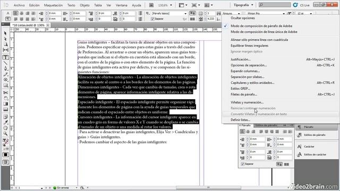The width and height of the screenshot is (340, 191).
Task: Toggle Normal view mode at toolbox bottom
Action: (x=5, y=162)
